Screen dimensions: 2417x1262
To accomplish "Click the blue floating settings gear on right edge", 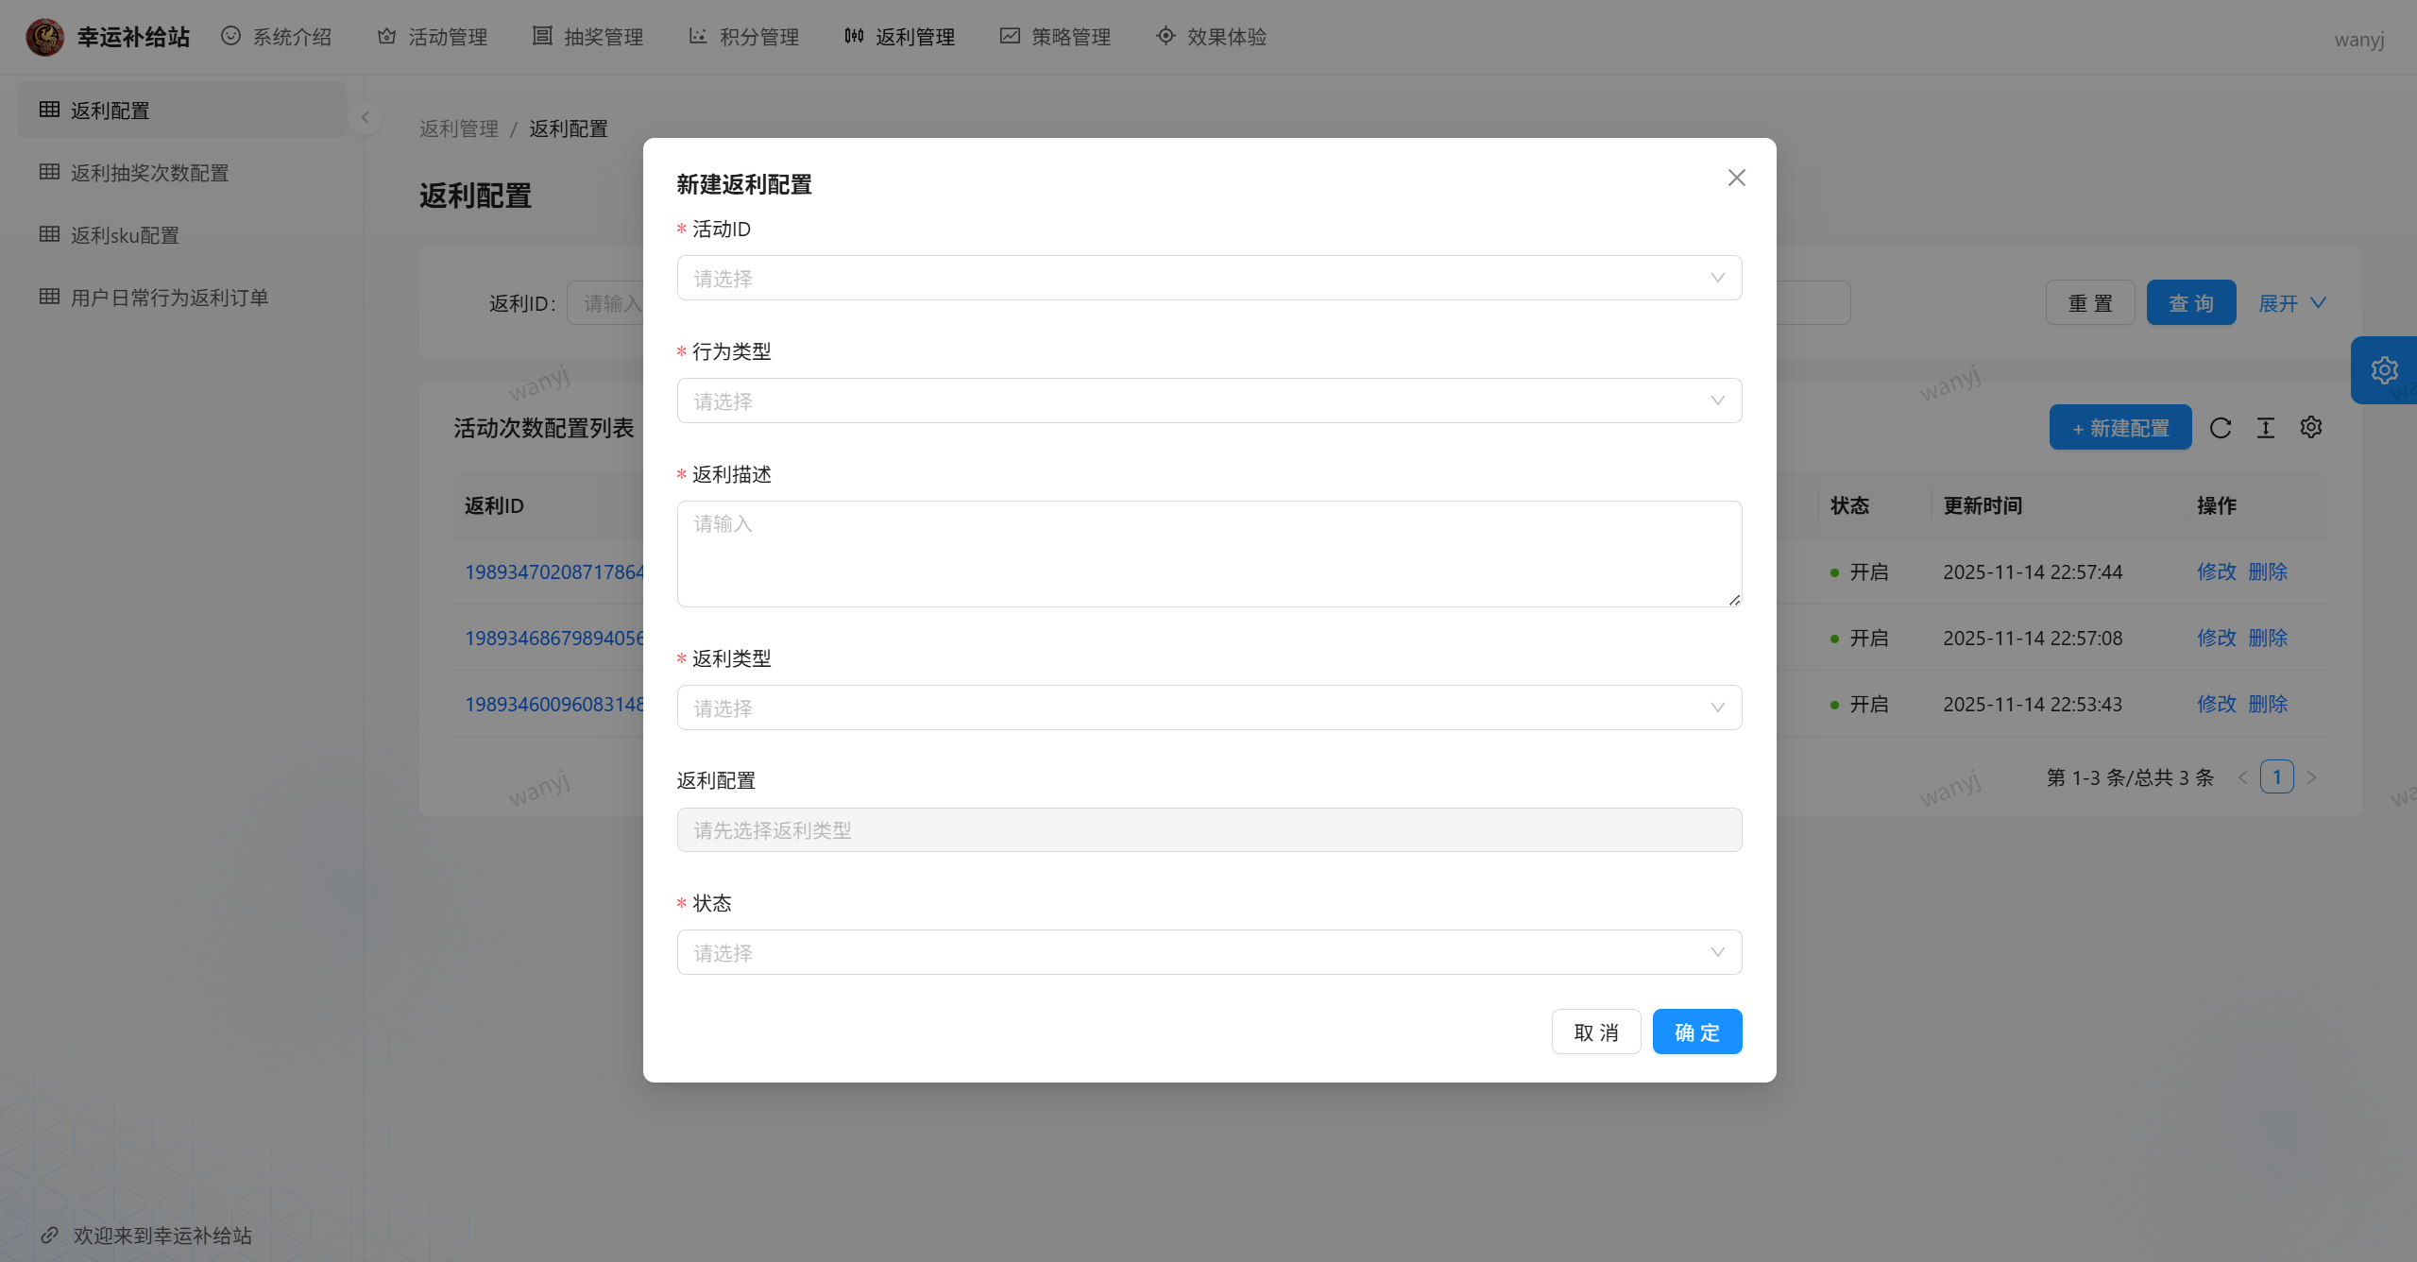I will point(2384,370).
